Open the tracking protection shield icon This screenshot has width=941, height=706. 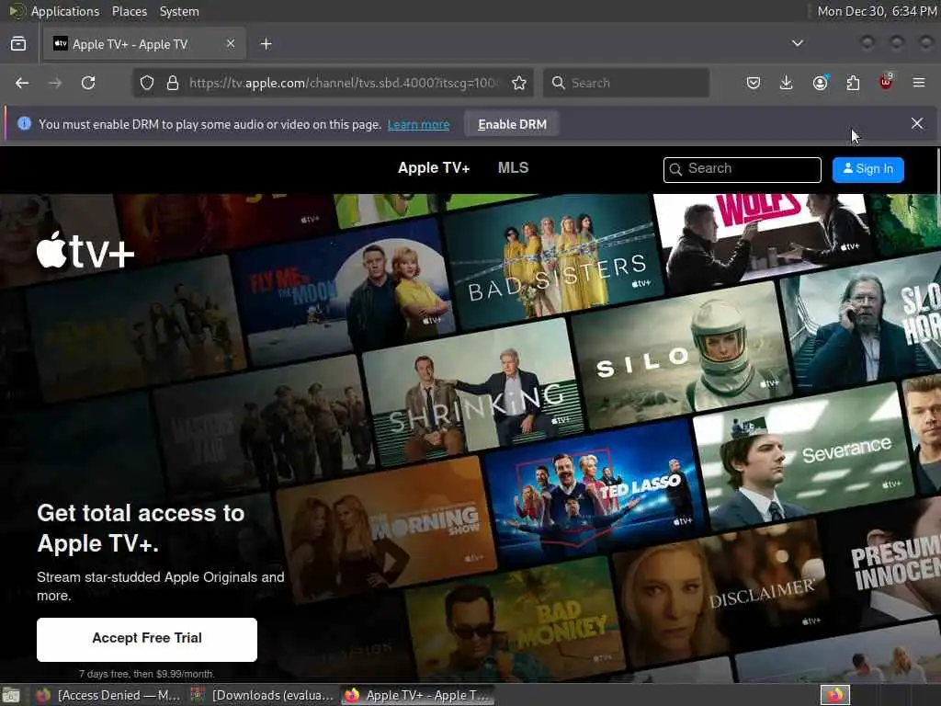pos(147,83)
